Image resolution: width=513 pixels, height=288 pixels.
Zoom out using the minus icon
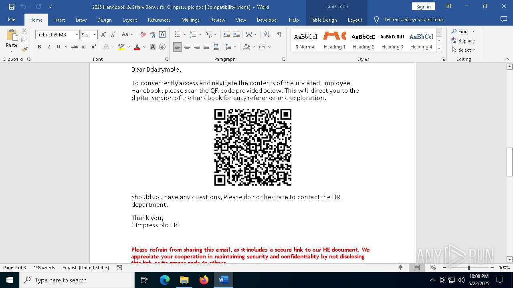(445, 268)
